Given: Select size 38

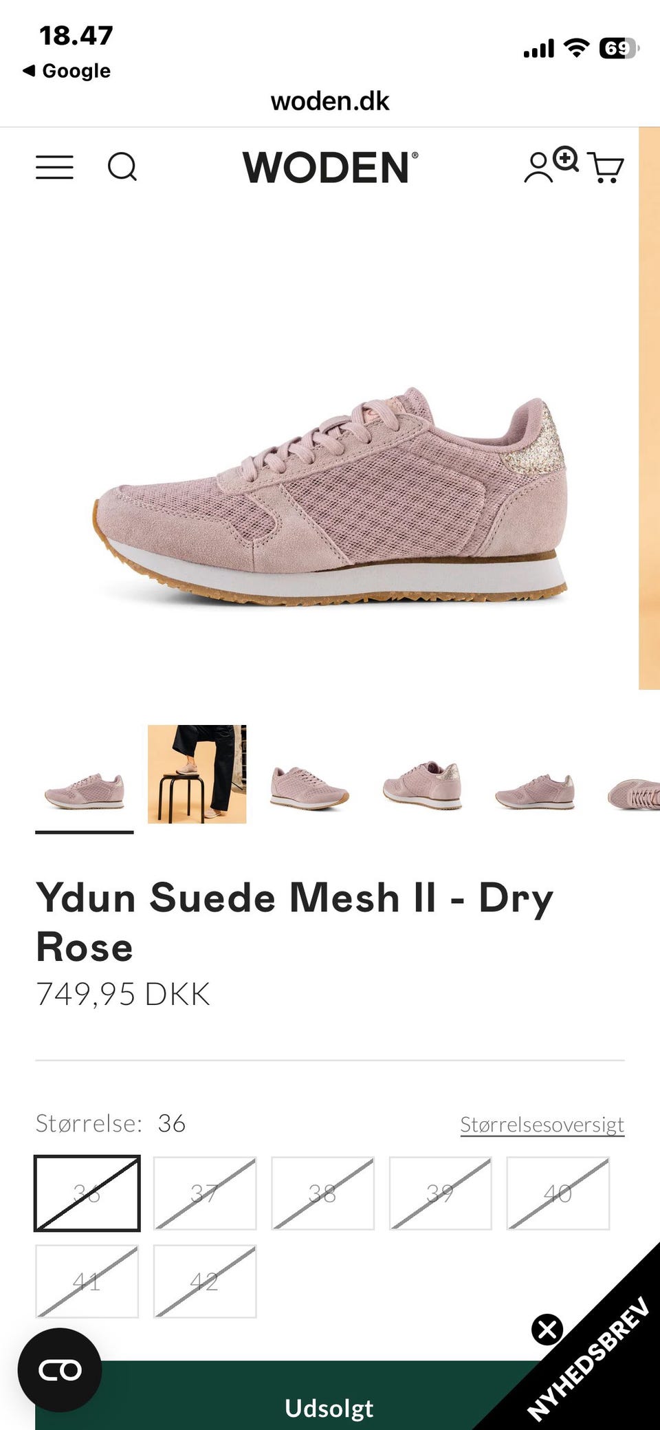Looking at the screenshot, I should point(322,1193).
